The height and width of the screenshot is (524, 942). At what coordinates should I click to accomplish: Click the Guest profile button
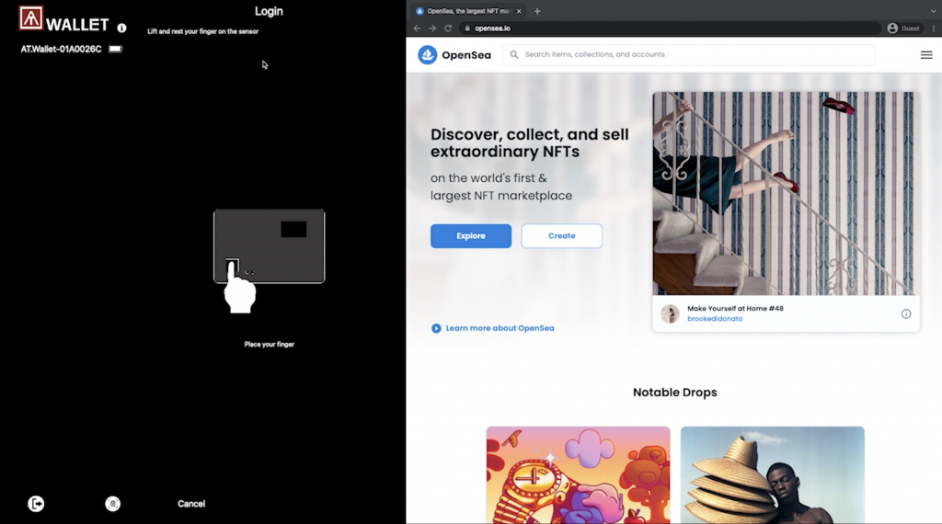pyautogui.click(x=903, y=28)
